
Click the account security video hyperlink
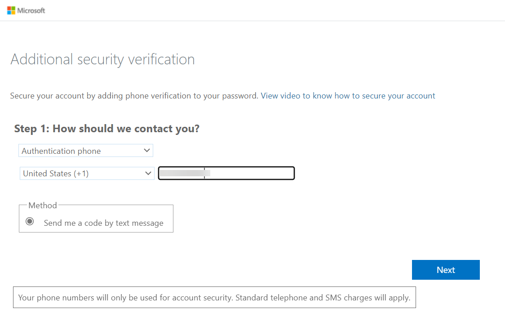coord(347,95)
